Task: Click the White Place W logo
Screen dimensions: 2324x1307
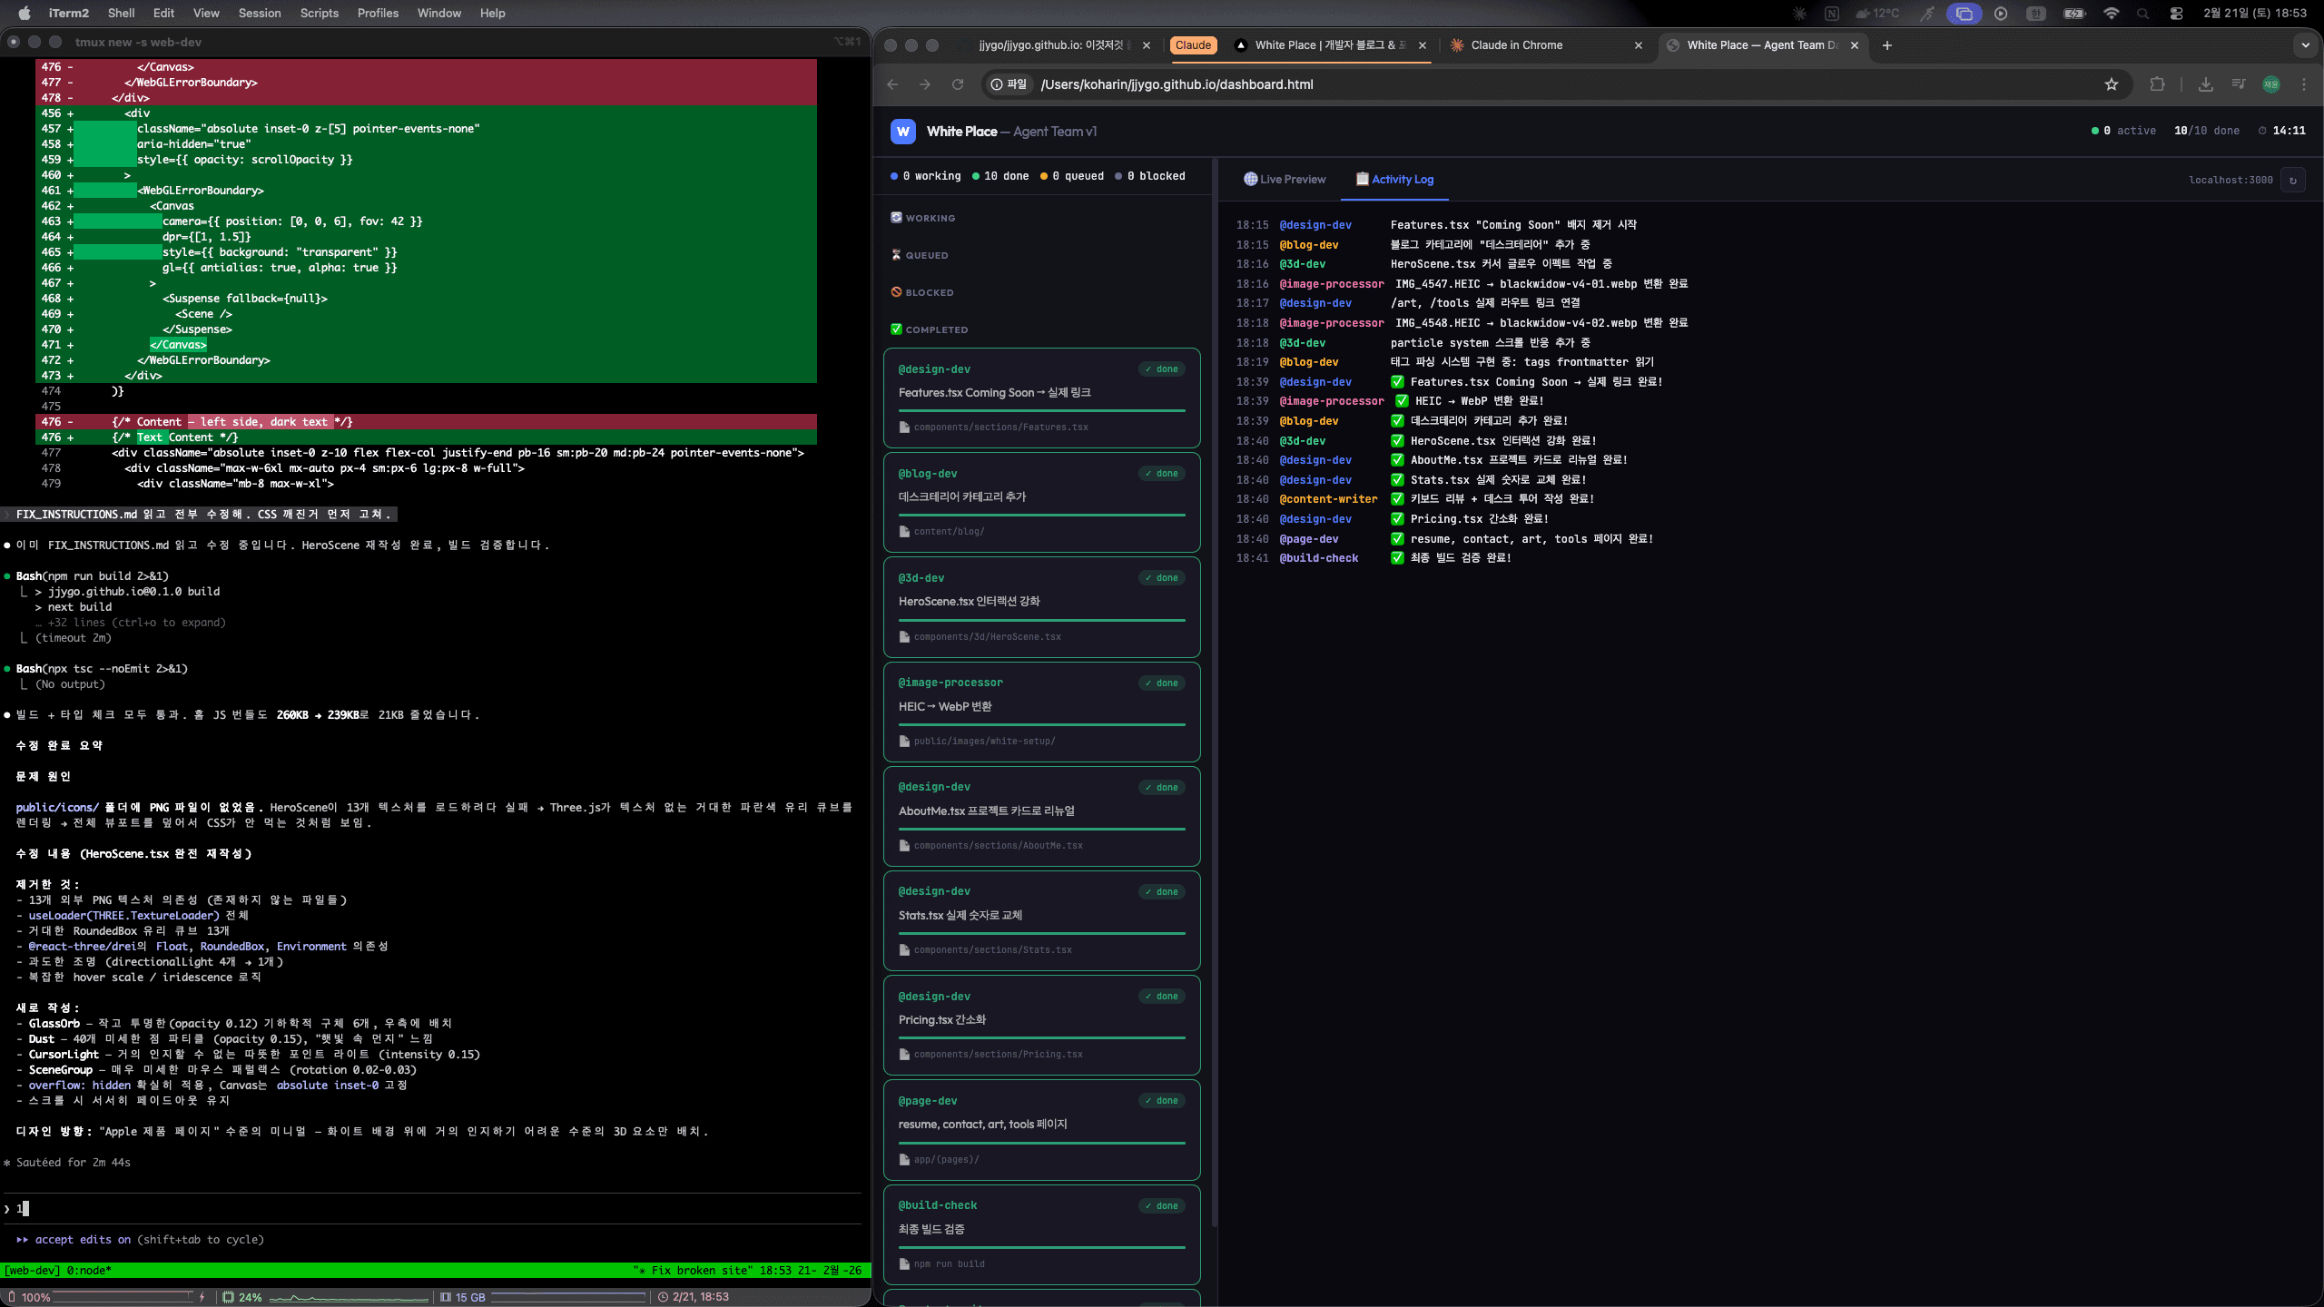Action: pos(902,132)
